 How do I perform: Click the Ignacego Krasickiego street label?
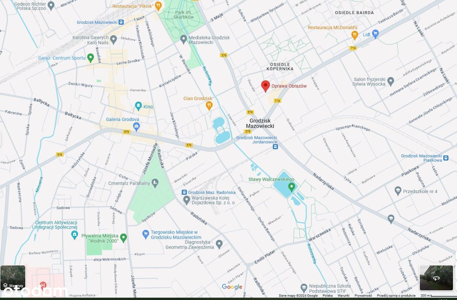[x=353, y=127]
